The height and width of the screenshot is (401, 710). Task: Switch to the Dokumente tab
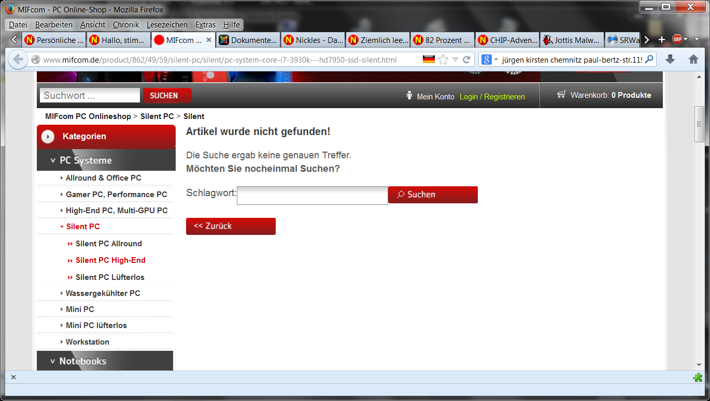(x=248, y=40)
